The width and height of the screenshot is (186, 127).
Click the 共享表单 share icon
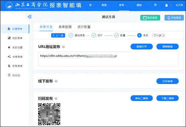click(x=9, y=57)
